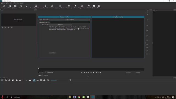Open the Tareas panel
The width and height of the screenshot is (176, 99).
(x=99, y=7)
